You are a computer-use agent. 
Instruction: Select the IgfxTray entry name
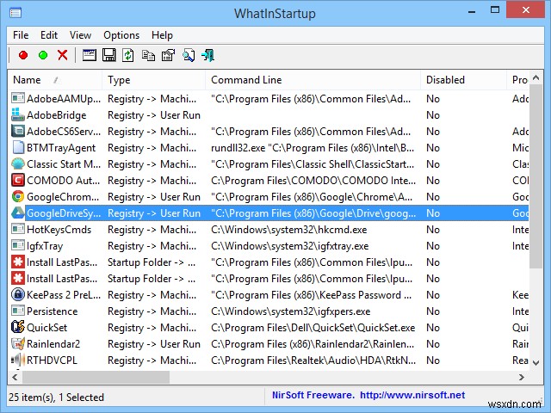45,246
